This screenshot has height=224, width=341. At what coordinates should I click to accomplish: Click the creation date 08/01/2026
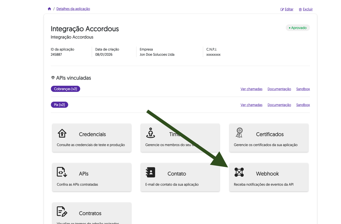tap(104, 55)
